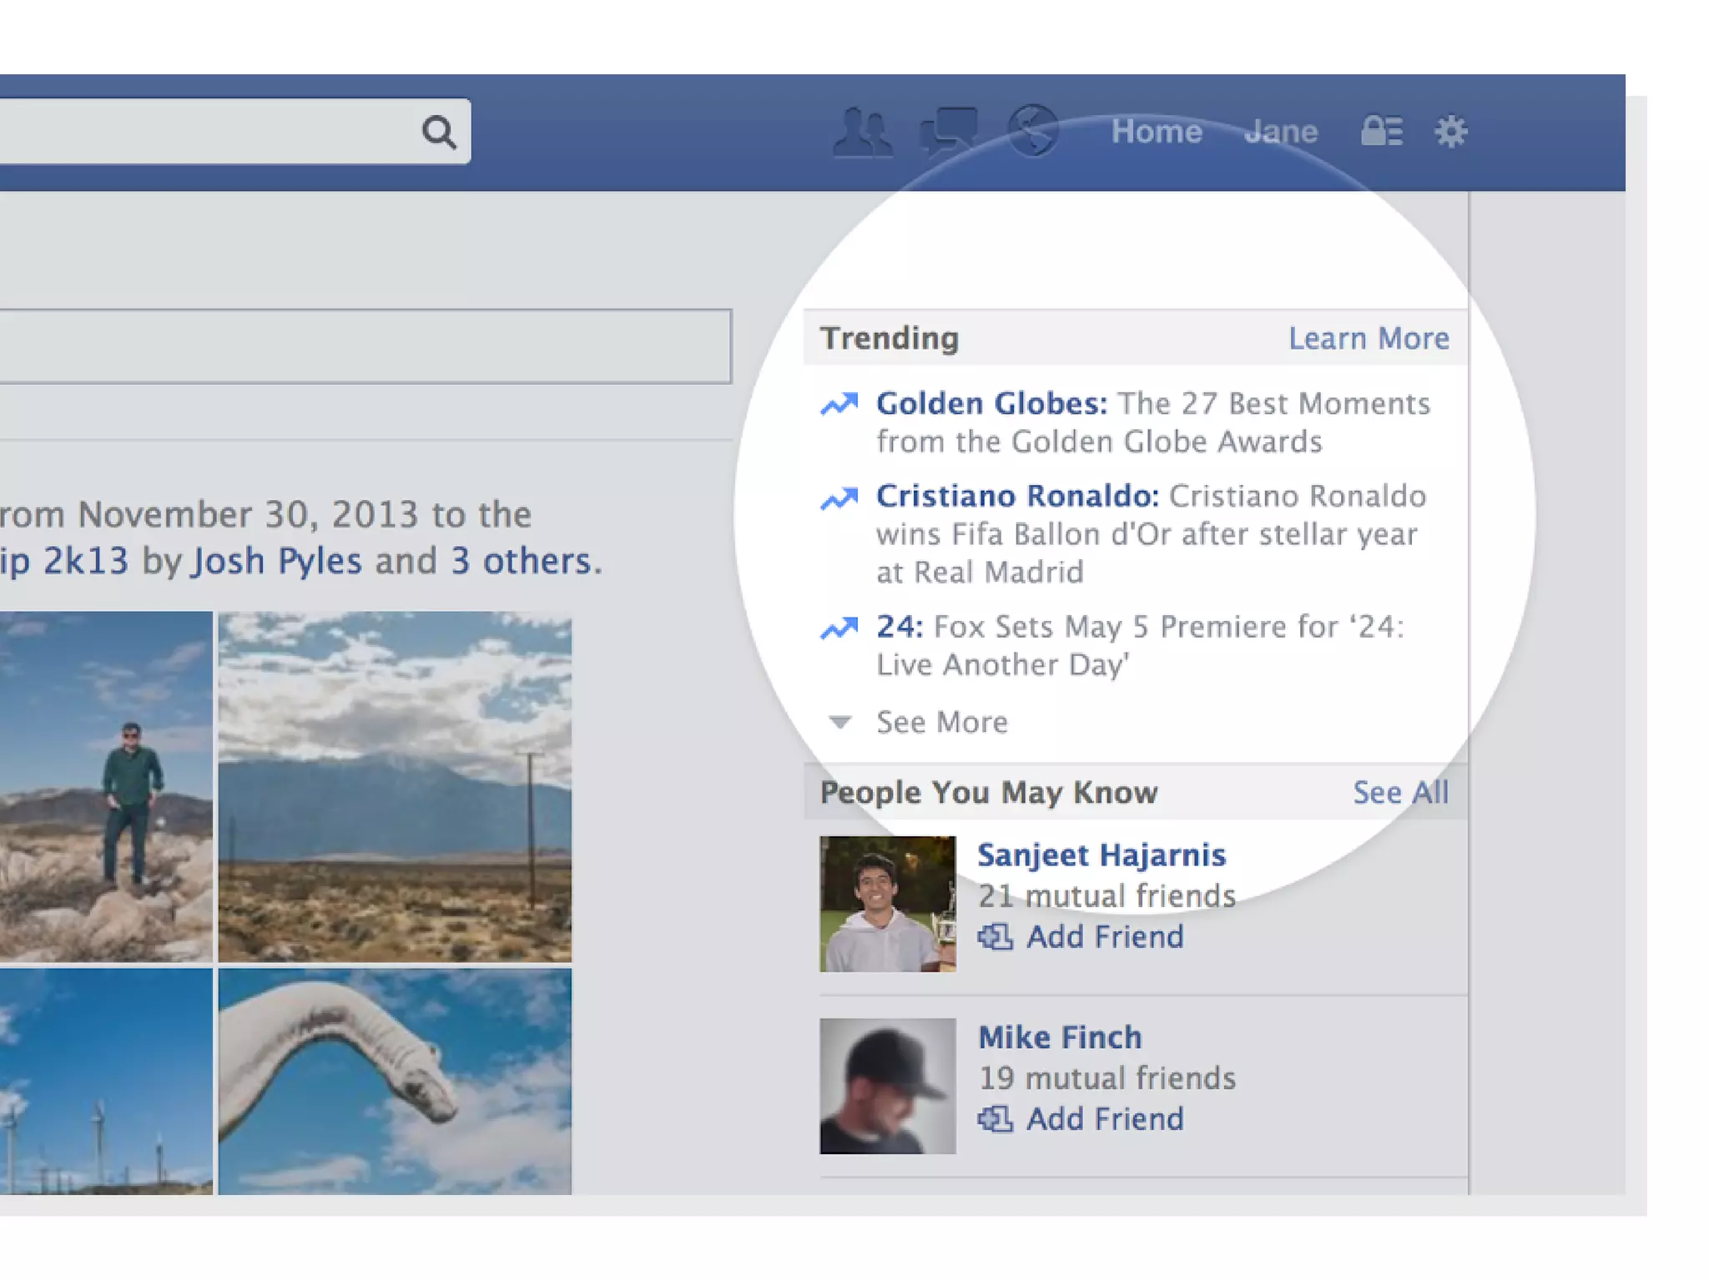Open friend requests icon
The height and width of the screenshot is (1281, 1709).
point(862,132)
